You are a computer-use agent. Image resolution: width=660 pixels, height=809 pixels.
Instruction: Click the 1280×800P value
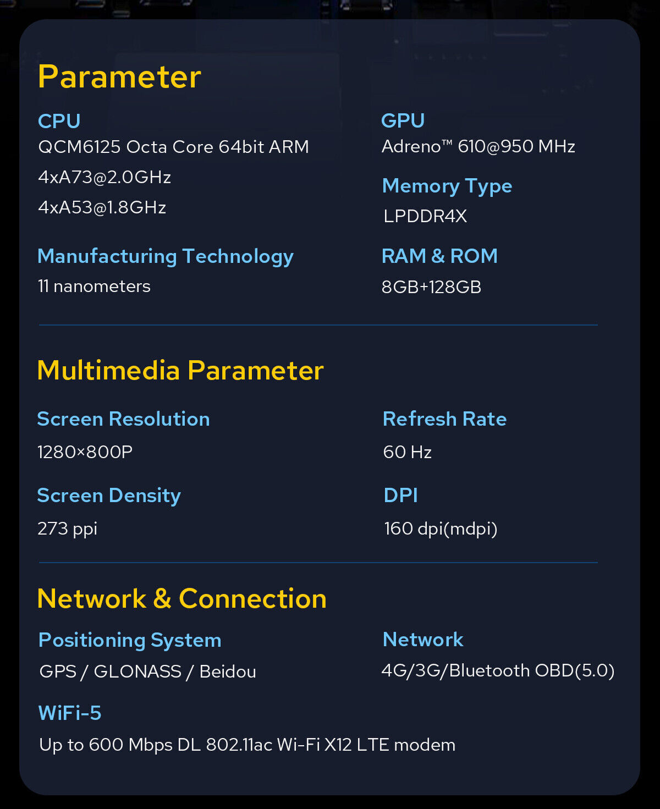coord(85,452)
